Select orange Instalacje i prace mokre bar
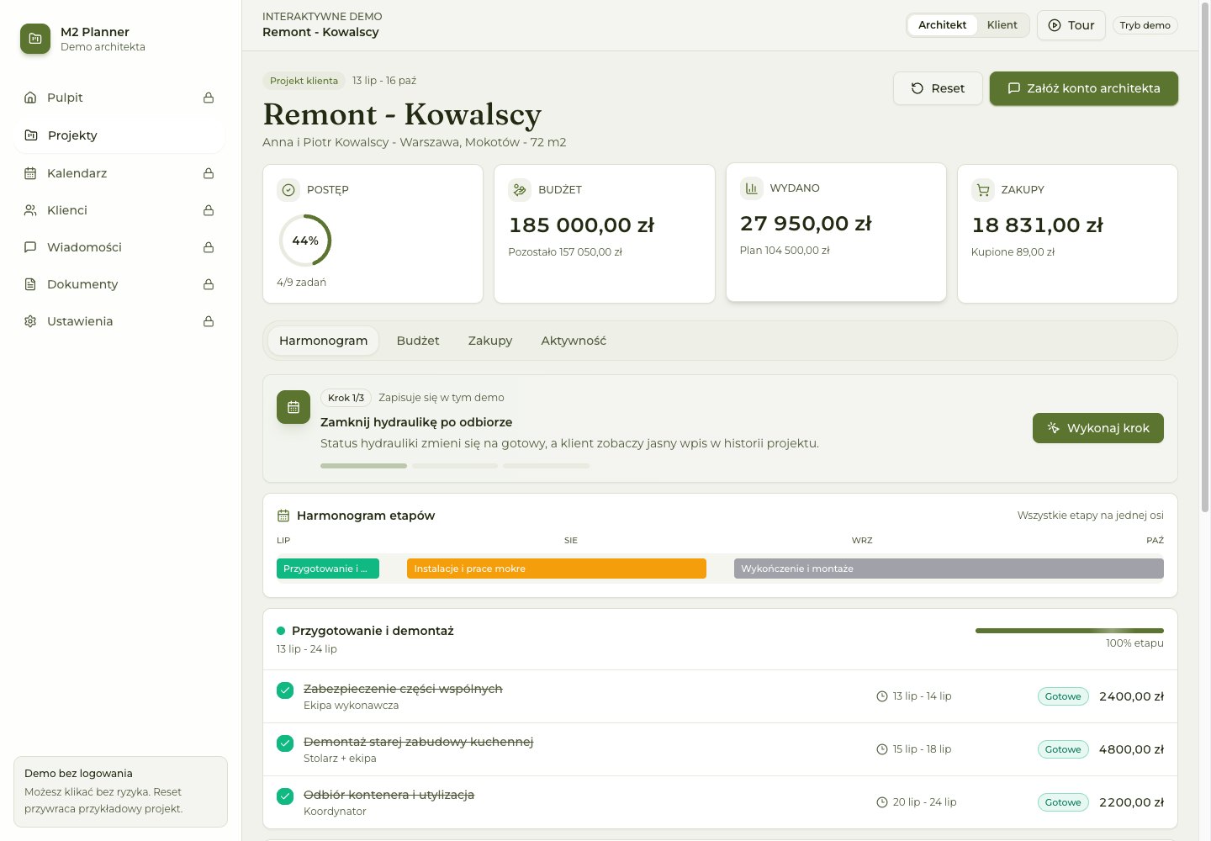The width and height of the screenshot is (1211, 841). click(x=557, y=569)
